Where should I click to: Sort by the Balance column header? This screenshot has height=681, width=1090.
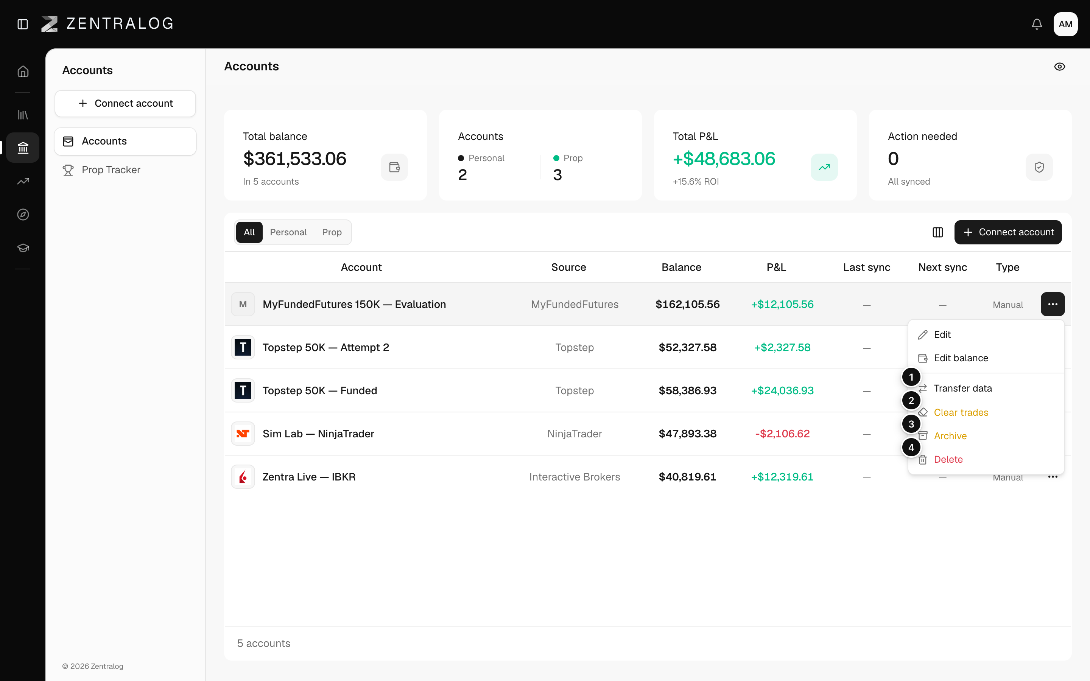(681, 267)
